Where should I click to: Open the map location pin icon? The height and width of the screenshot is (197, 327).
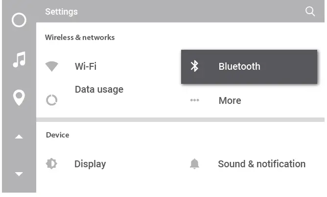pos(19,98)
